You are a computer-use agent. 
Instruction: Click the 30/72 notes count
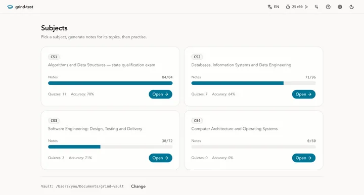click(x=167, y=141)
